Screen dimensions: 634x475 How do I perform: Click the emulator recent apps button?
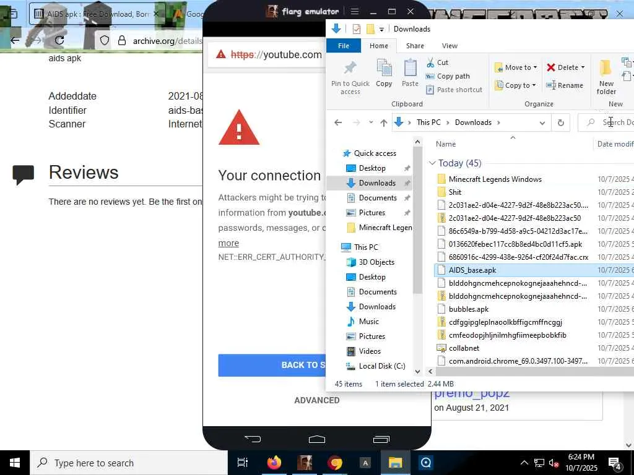(x=381, y=439)
